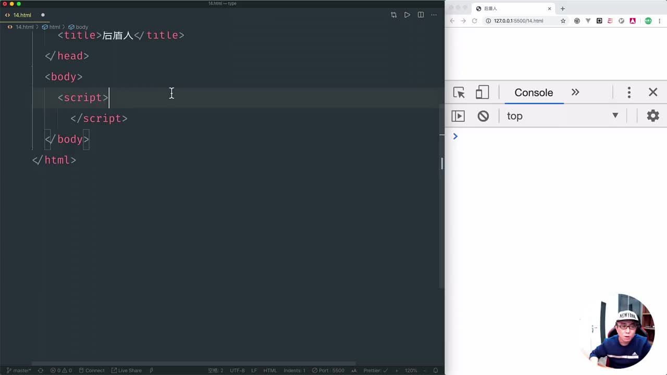Change UTF-8 file encoding

tap(237, 370)
